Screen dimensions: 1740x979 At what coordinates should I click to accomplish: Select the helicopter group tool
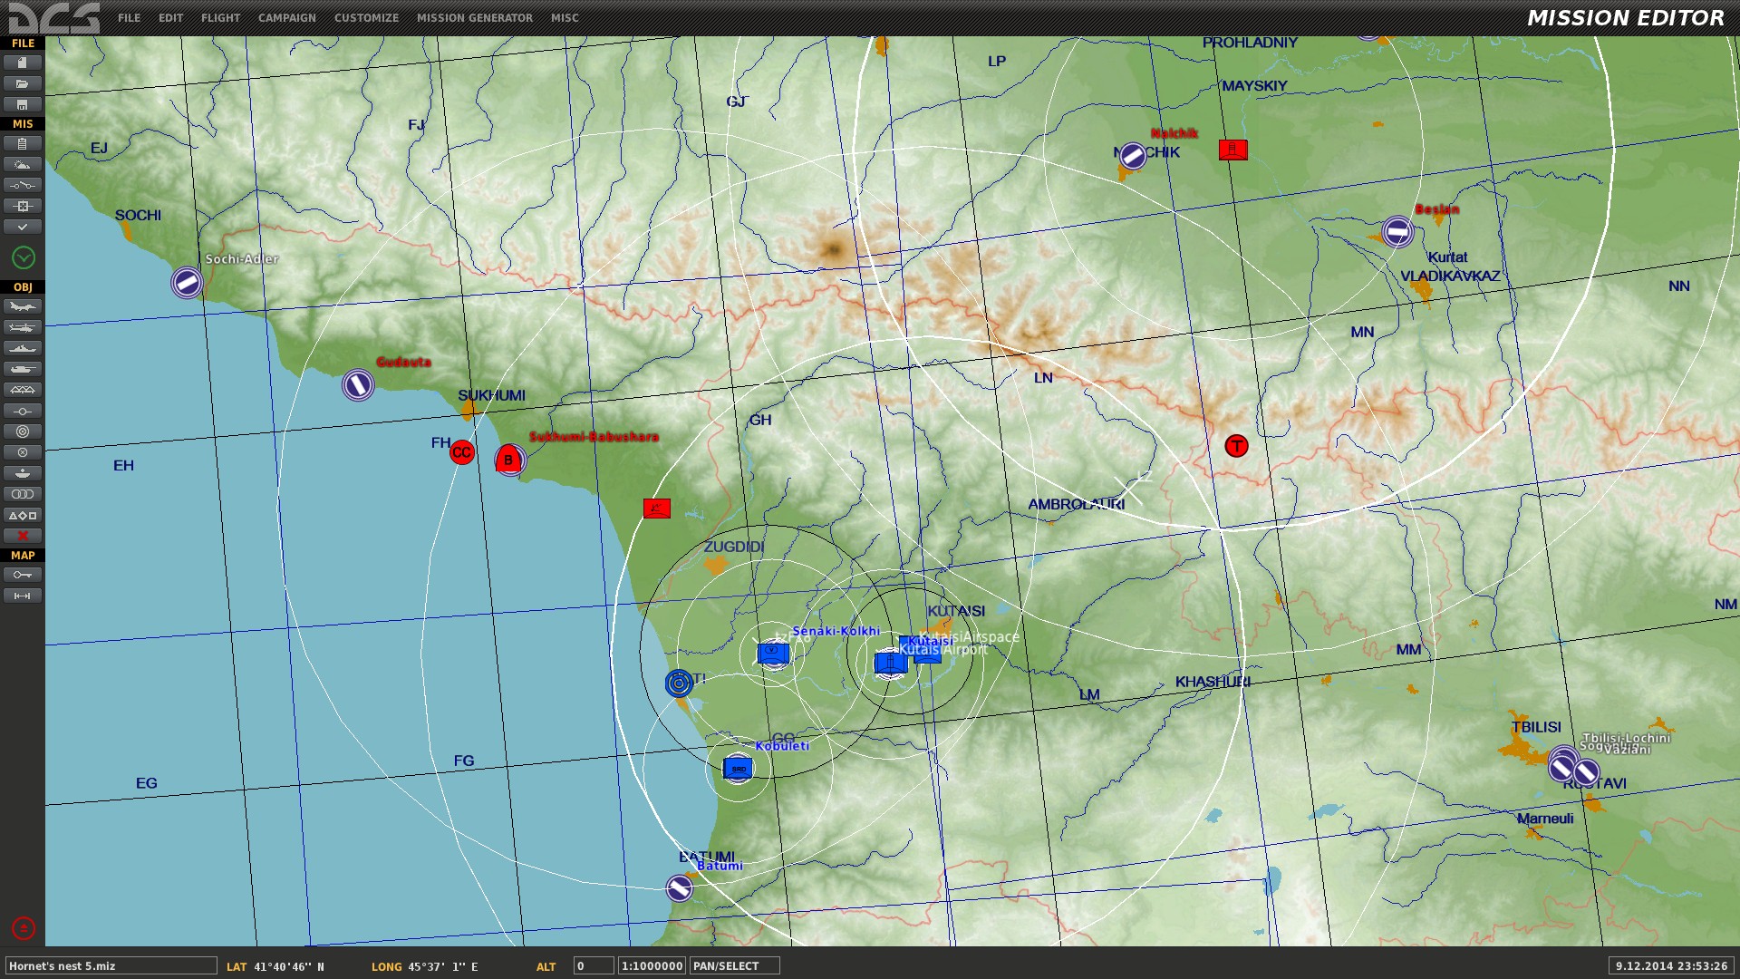coord(23,327)
